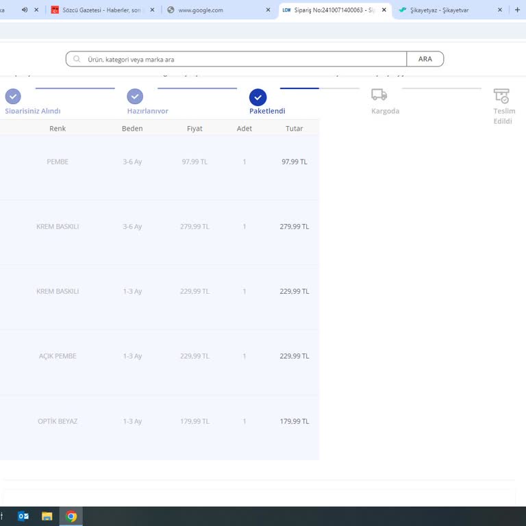Click the Kargoda truck icon

tap(379, 95)
